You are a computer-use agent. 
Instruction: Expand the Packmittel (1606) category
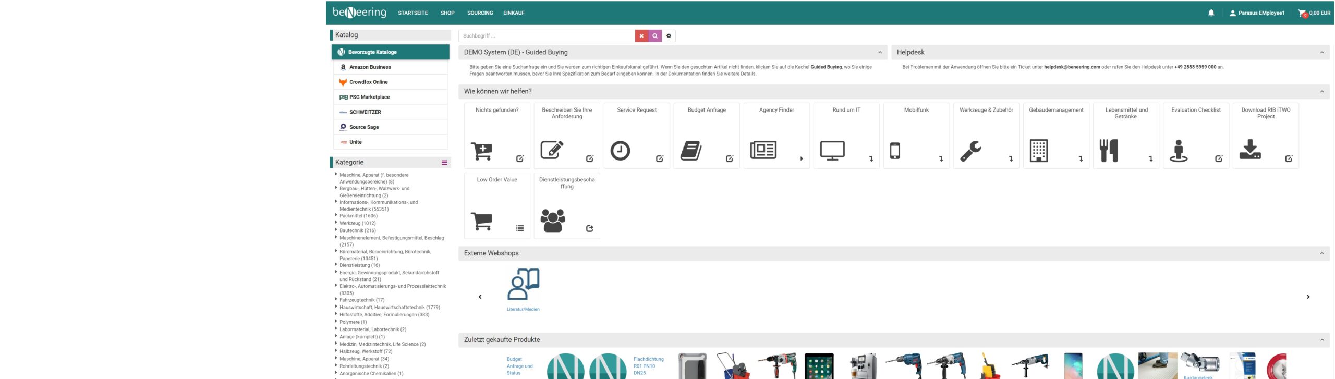click(336, 215)
